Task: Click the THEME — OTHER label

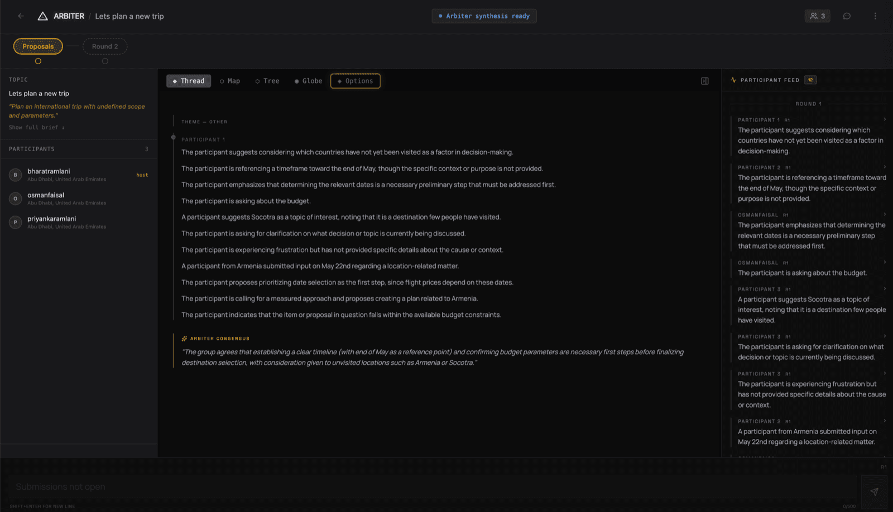Action: click(204, 122)
